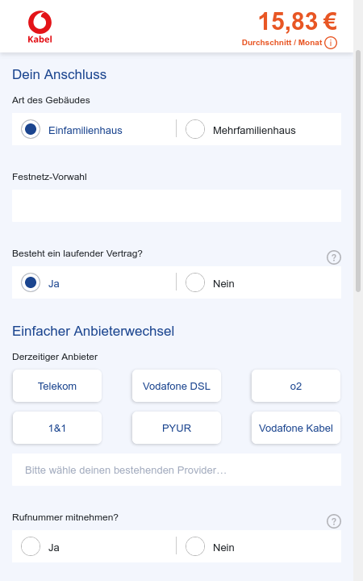Screen dimensions: 363x581
Task: Focus the Festnetz-Vorwahl input field
Action: [x=177, y=206]
